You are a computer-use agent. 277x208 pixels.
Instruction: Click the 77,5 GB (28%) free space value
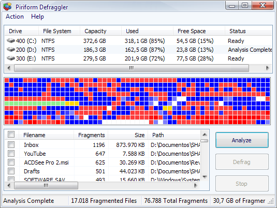195,58
